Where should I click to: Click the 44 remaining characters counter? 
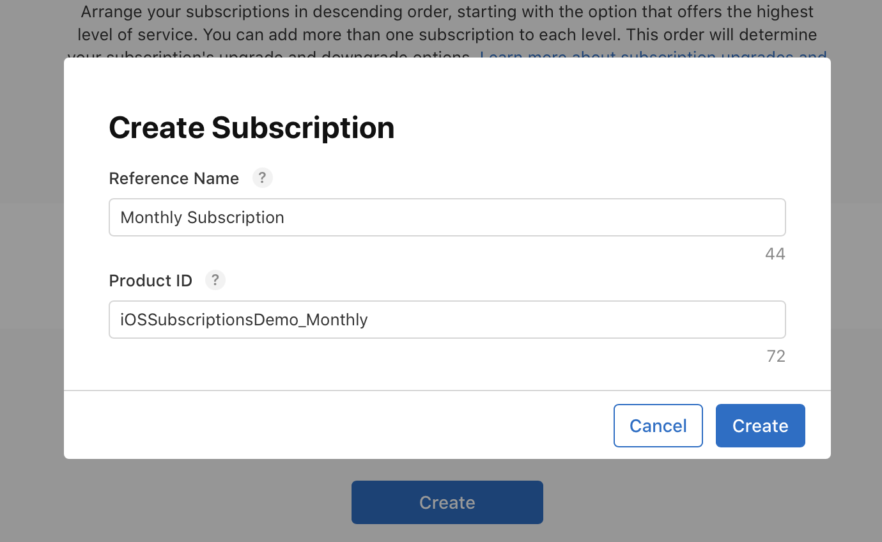pyautogui.click(x=775, y=254)
